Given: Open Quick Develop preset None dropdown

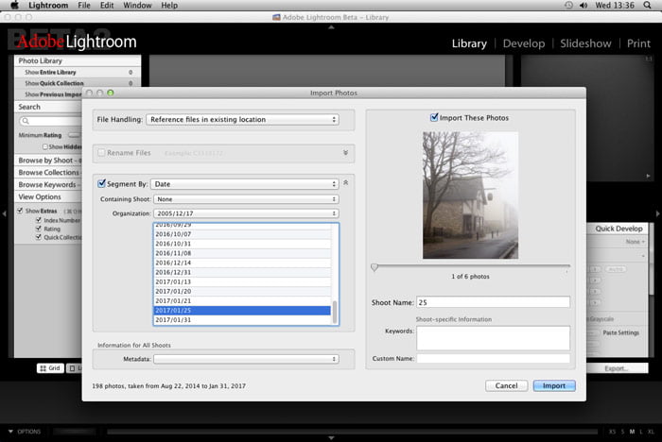Looking at the screenshot, I should [635, 242].
